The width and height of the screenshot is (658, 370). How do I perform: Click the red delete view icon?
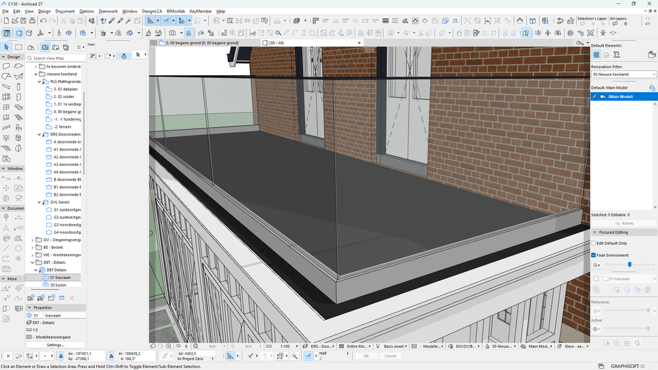[72, 298]
